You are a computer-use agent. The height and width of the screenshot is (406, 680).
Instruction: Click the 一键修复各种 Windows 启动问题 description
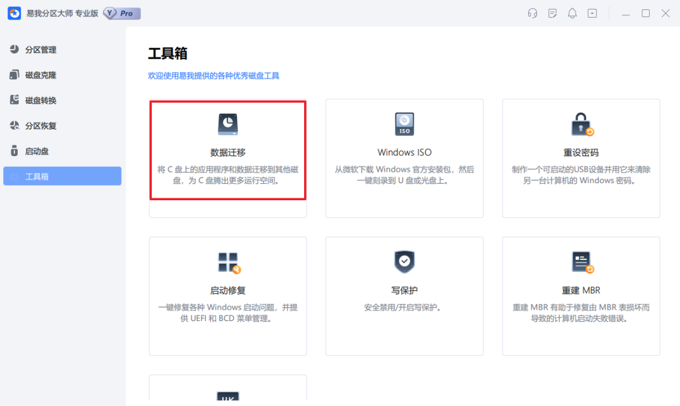pyautogui.click(x=228, y=313)
